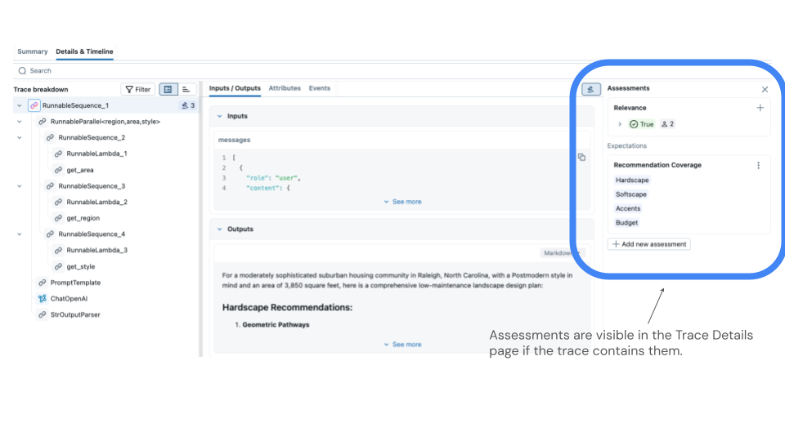Screen dimensions: 785x441
Task: Click the assessment count badge on RunnableSequence_1
Action: [x=187, y=105]
